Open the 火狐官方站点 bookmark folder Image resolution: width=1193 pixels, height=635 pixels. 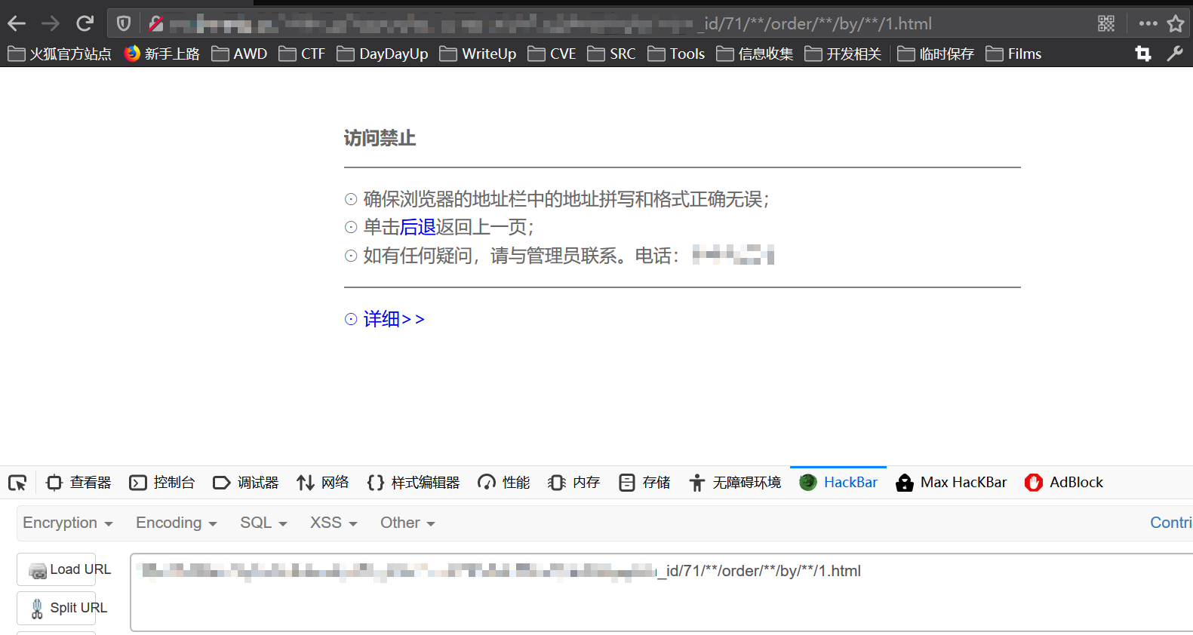[x=60, y=54]
